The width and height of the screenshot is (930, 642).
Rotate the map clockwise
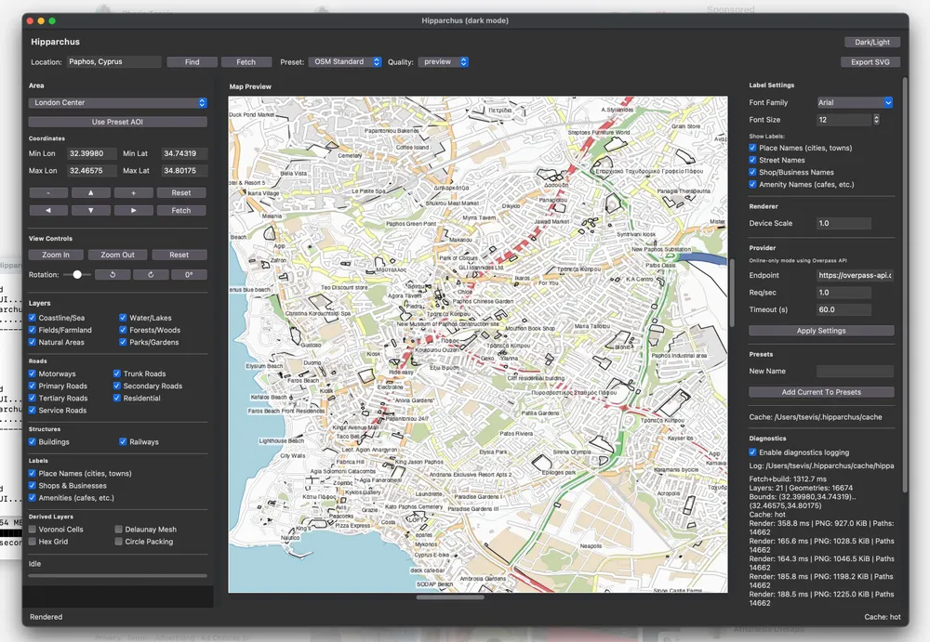[151, 275]
